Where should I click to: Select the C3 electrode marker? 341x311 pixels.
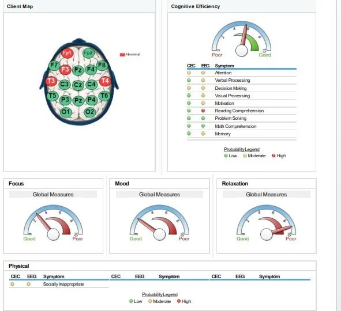click(x=65, y=84)
